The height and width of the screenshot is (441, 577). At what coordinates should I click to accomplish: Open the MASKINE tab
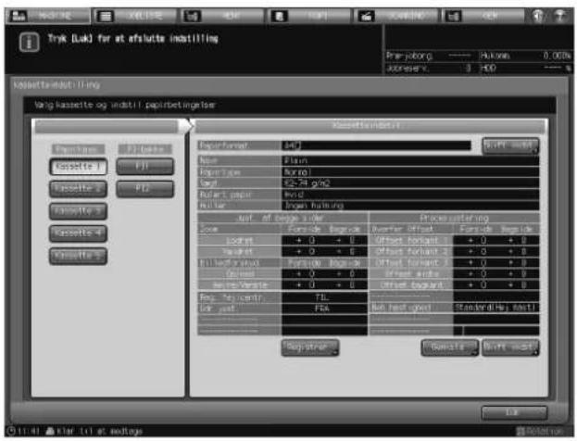click(47, 16)
